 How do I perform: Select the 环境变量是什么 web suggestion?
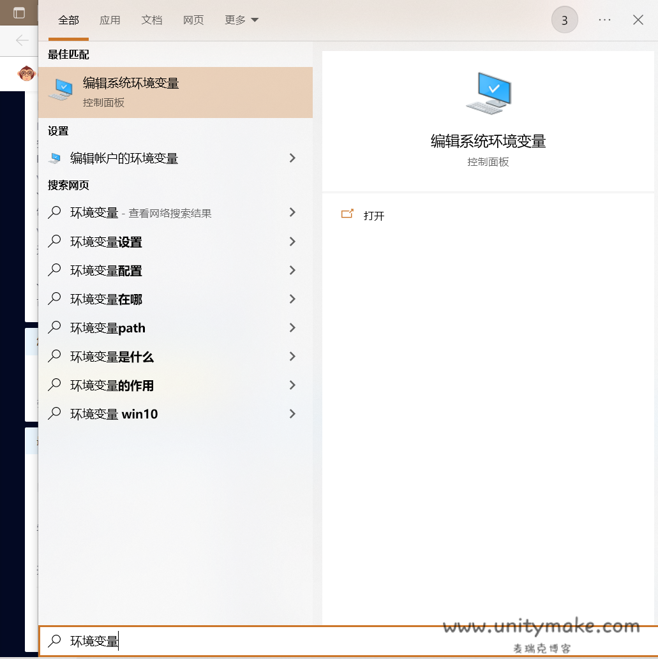(112, 357)
